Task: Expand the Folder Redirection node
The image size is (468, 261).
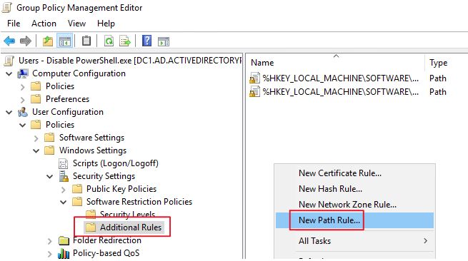Action: [50, 241]
